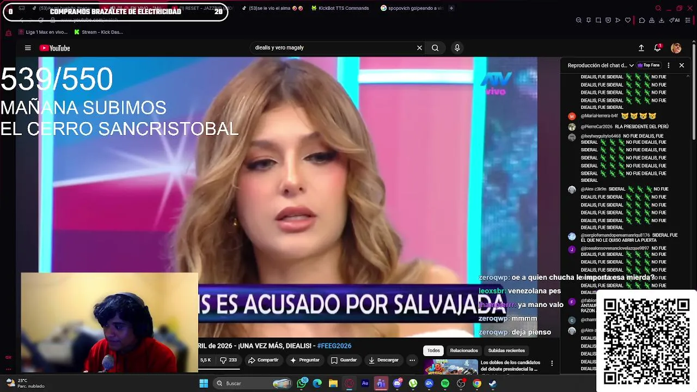Open Google Chrome from the taskbar
The image size is (697, 392).
click(x=477, y=383)
